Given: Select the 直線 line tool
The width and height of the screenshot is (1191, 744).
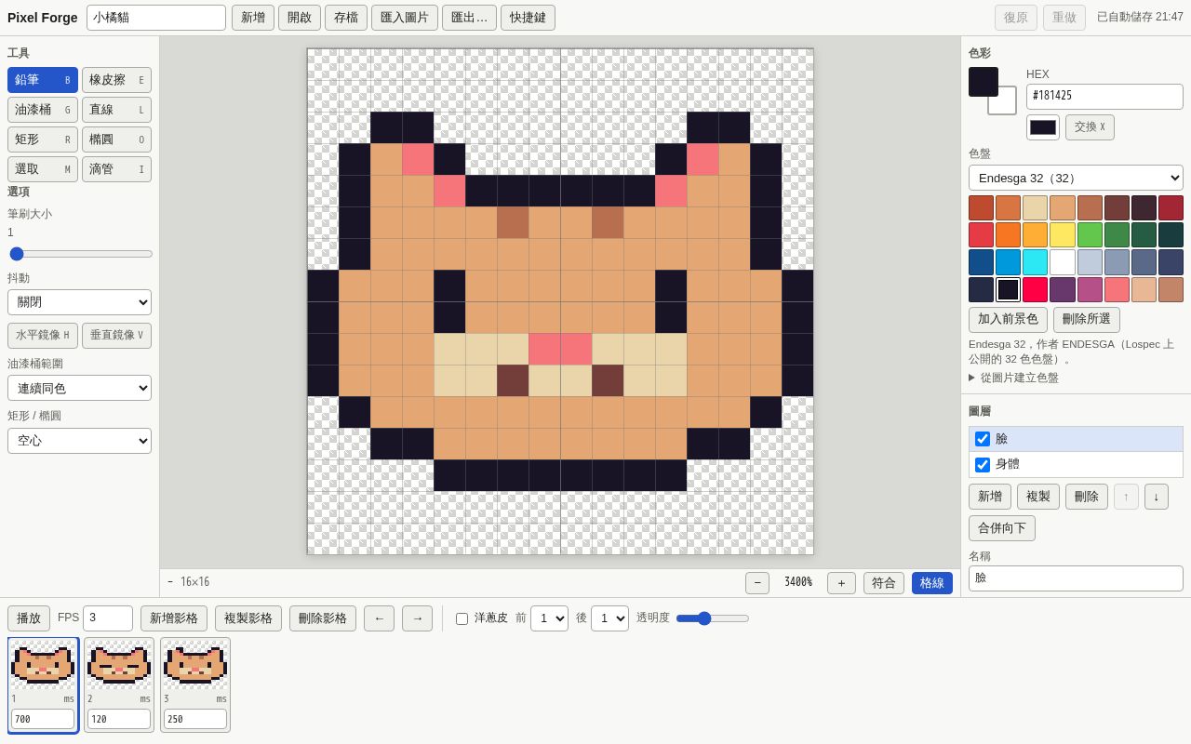Looking at the screenshot, I should (116, 110).
